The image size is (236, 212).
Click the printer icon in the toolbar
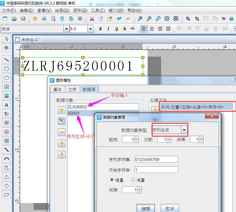[44, 19]
